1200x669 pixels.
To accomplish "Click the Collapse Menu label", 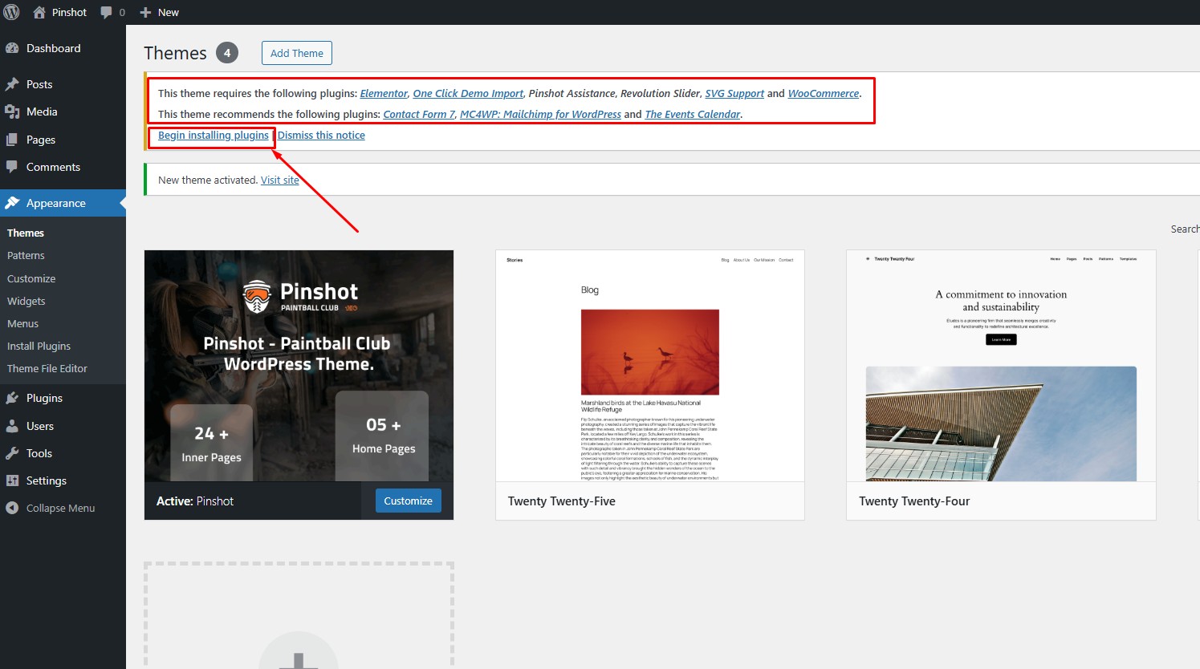I will click(x=60, y=508).
